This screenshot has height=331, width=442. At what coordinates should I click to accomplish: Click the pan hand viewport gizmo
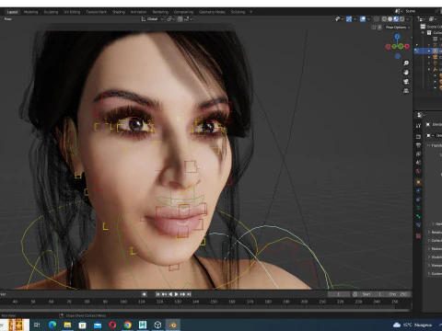click(x=406, y=73)
